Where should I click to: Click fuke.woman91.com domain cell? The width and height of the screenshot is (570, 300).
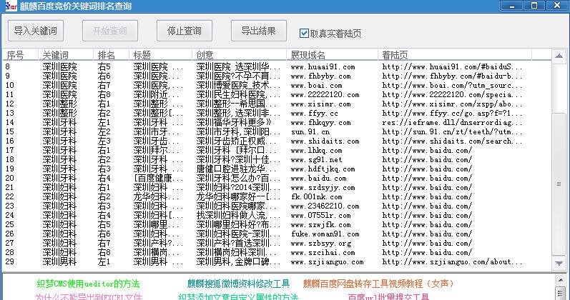(x=325, y=234)
